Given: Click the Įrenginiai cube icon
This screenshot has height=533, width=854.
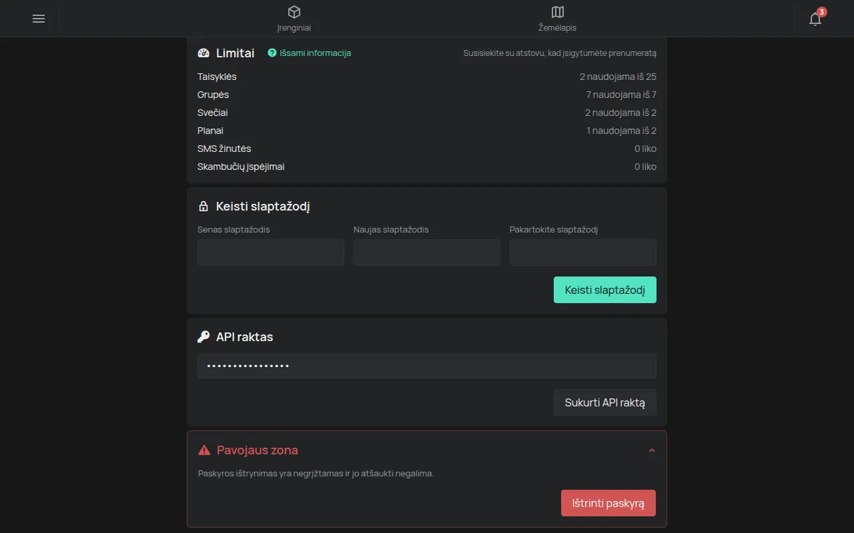Looking at the screenshot, I should point(294,12).
